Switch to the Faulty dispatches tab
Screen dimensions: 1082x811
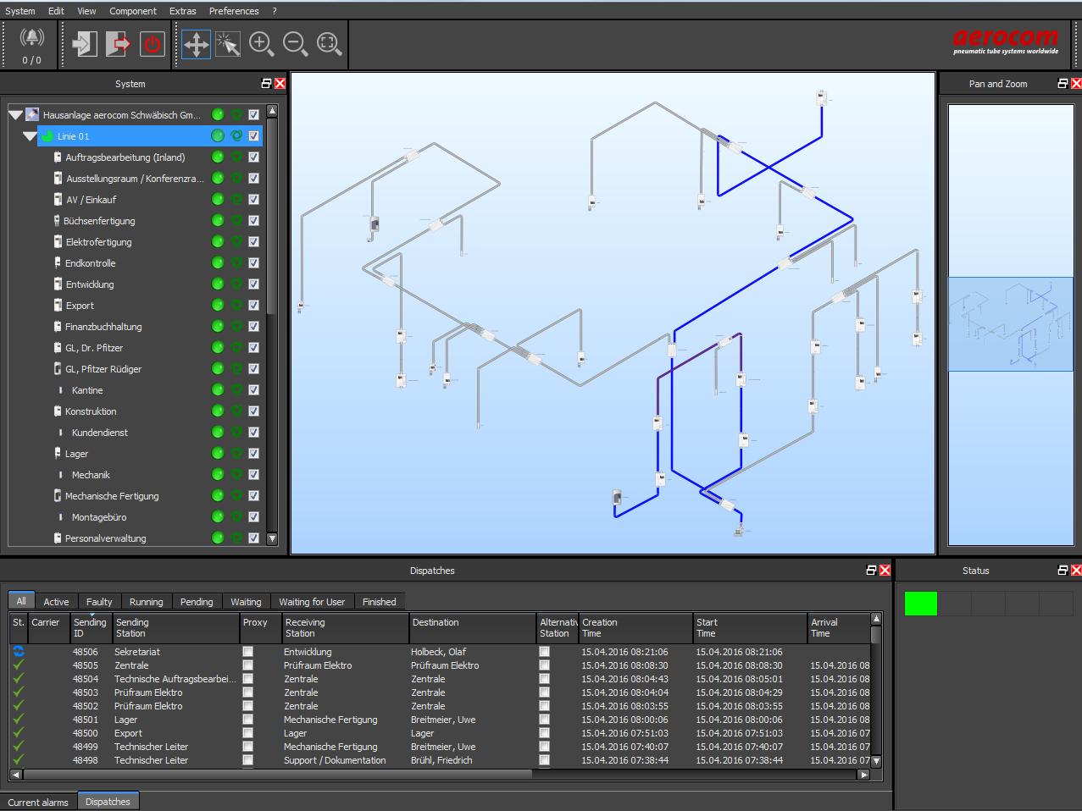[99, 602]
